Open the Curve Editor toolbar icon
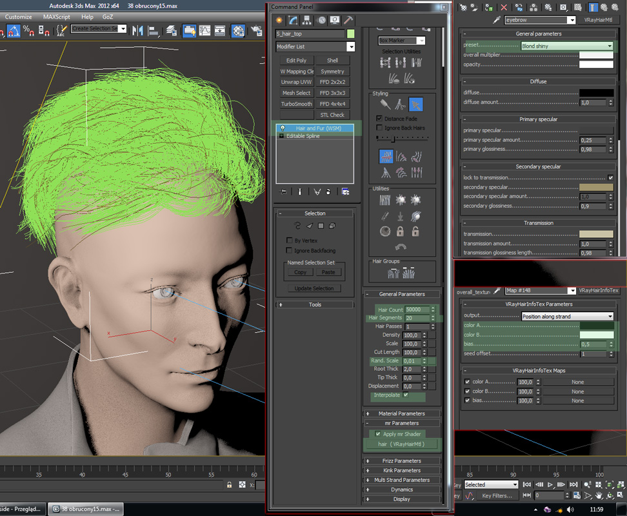 [204, 30]
